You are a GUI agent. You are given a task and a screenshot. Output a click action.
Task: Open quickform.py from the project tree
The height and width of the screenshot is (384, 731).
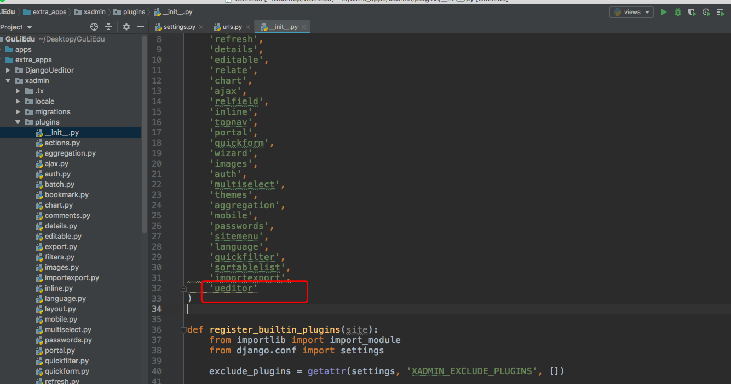pos(67,371)
